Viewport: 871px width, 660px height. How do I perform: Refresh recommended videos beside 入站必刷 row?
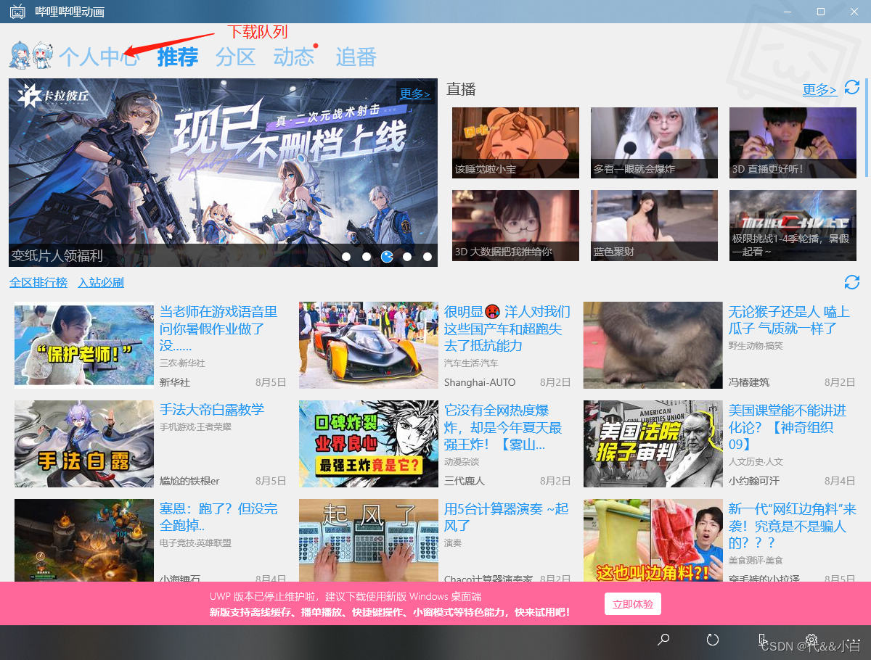[x=851, y=282]
